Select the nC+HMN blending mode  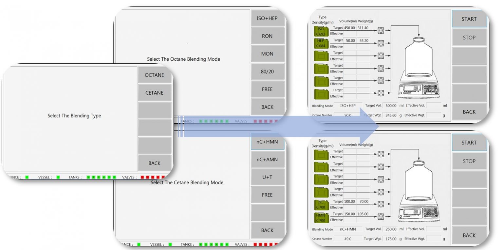coord(267,142)
